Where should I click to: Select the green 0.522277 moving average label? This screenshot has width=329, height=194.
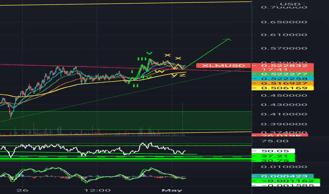click(x=282, y=74)
